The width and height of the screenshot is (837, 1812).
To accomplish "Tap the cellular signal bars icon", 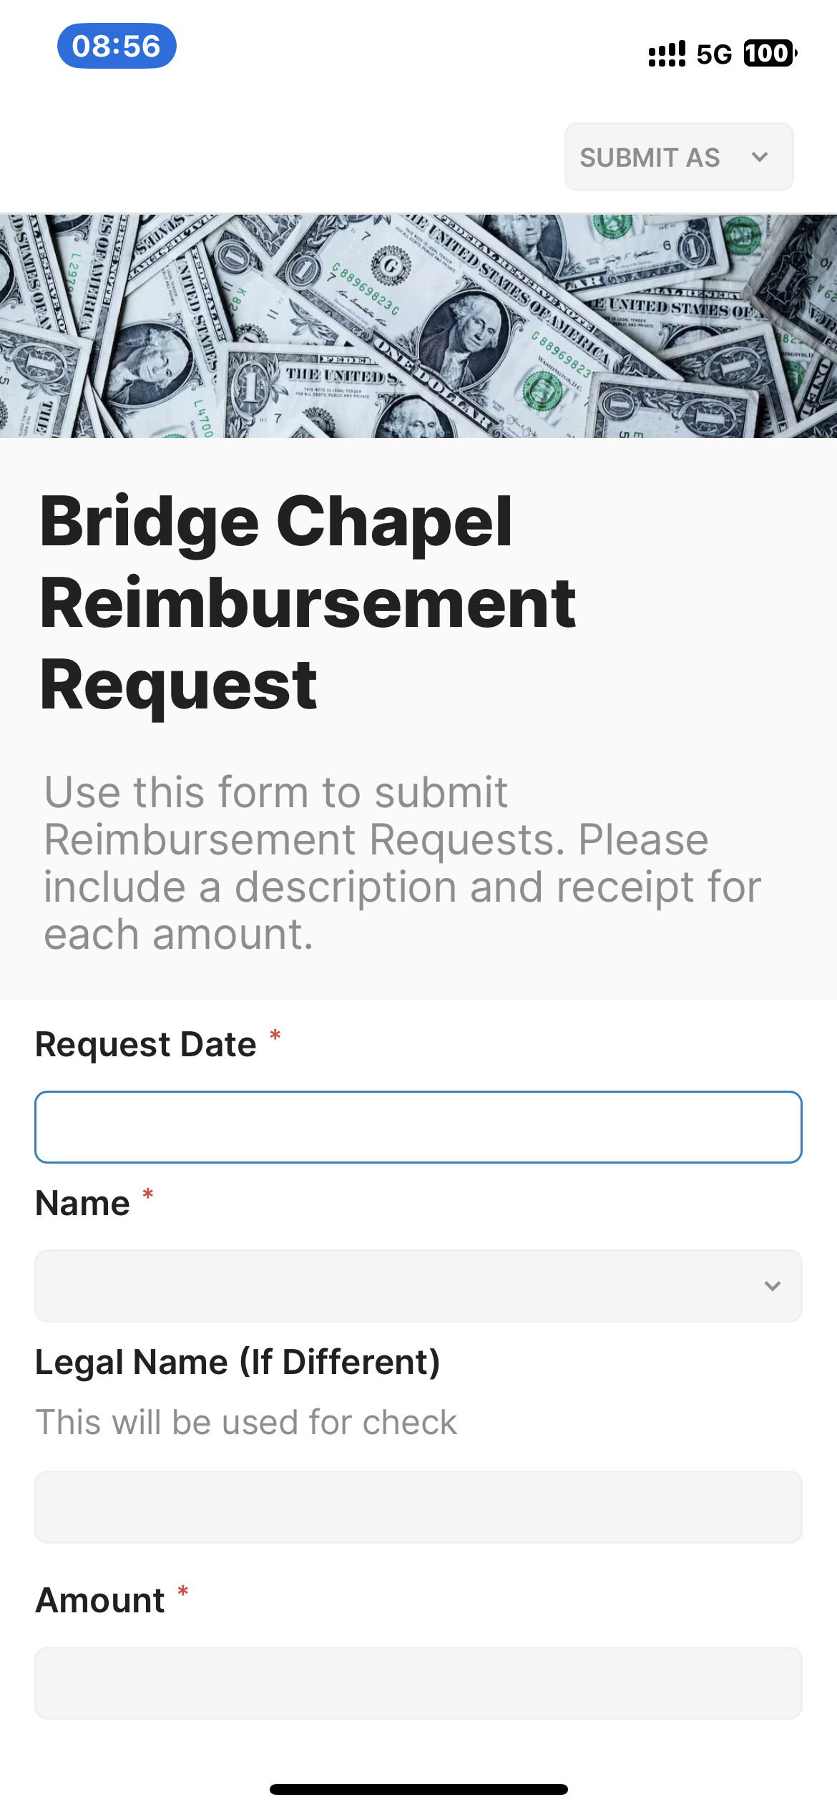I will pos(666,54).
